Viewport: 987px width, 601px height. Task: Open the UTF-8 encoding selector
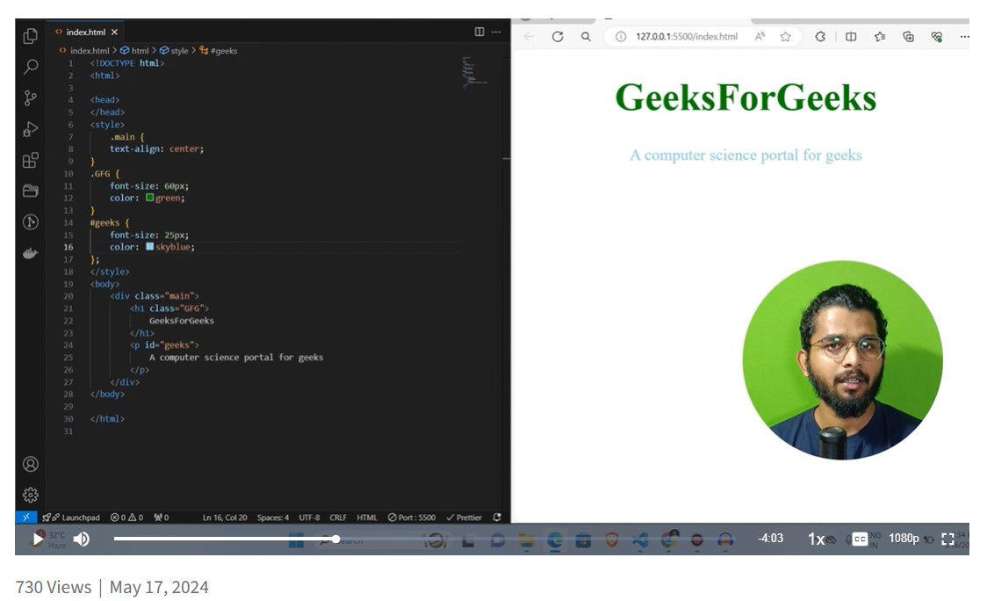(x=309, y=518)
